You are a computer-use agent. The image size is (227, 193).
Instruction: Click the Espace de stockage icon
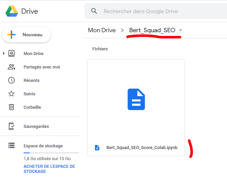point(11,145)
